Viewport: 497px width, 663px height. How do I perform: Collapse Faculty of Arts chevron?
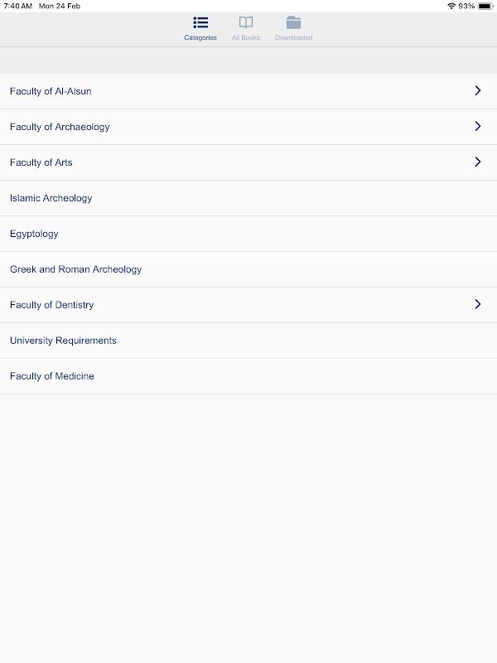(478, 162)
